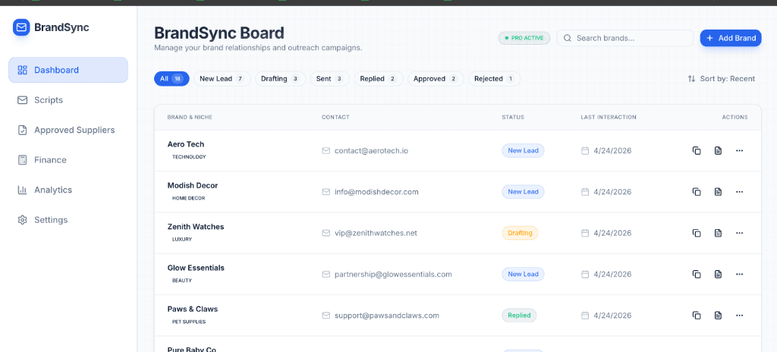Open more options for Zenith Watches
Image resolution: width=777 pixels, height=352 pixels.
739,233
